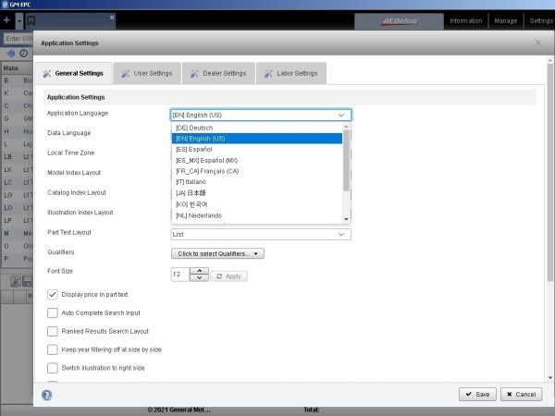Open the bookmark icon tab
Viewport: 555px width, 416px height.
point(31,21)
